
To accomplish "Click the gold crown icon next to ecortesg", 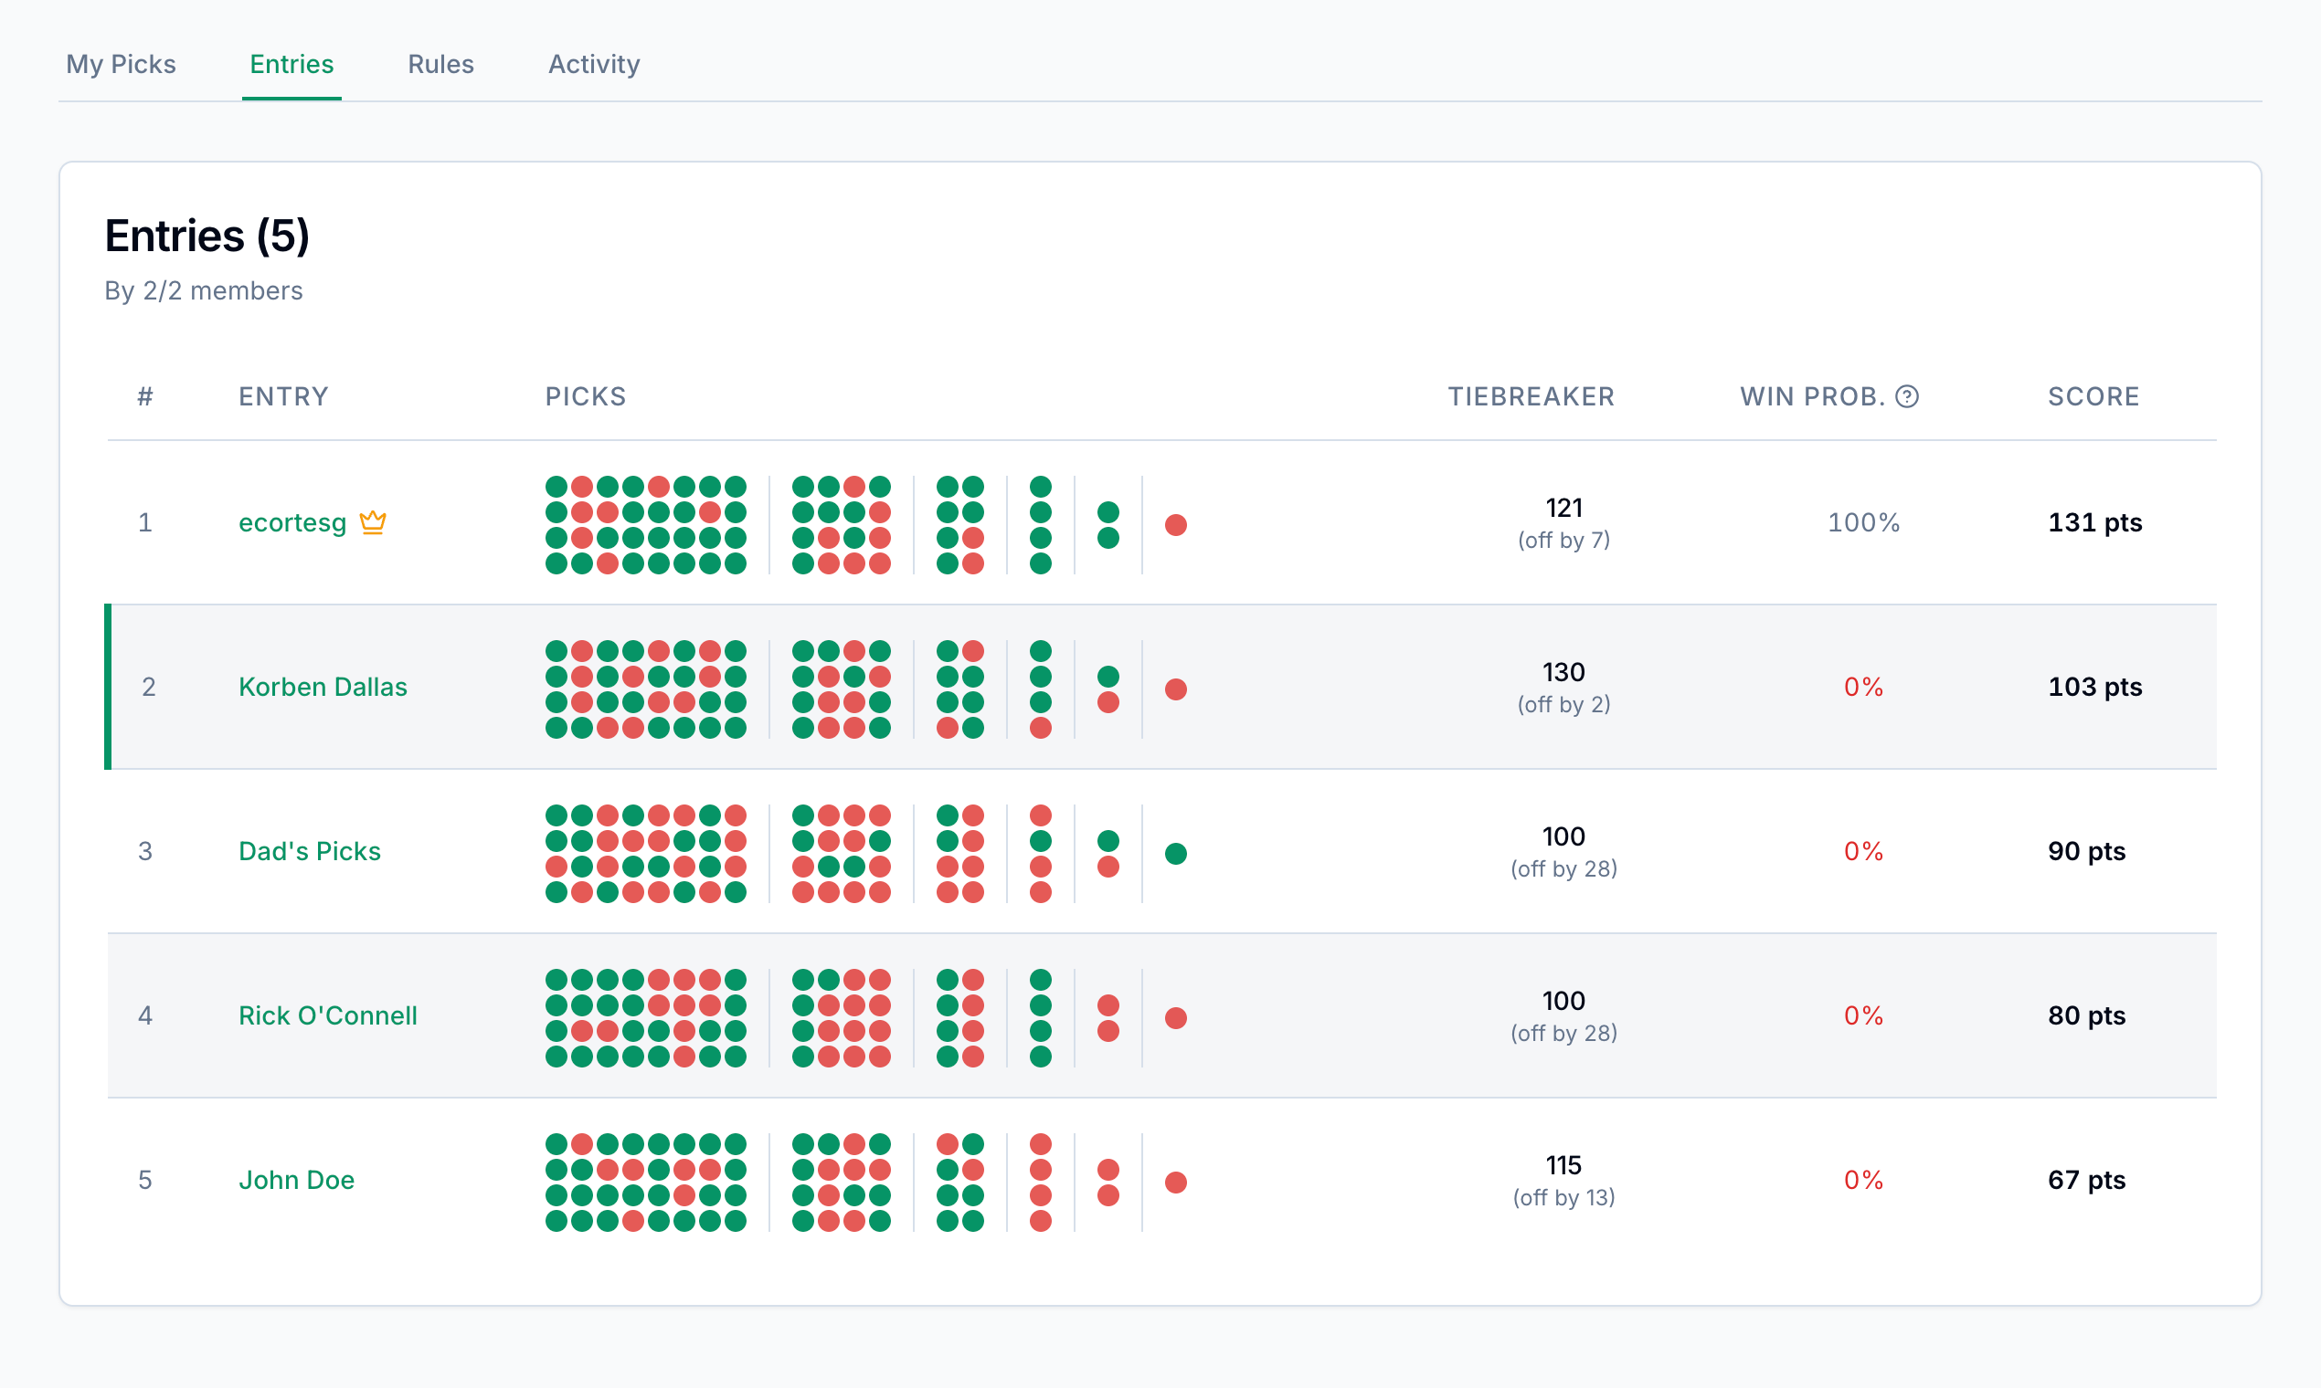I will [373, 522].
